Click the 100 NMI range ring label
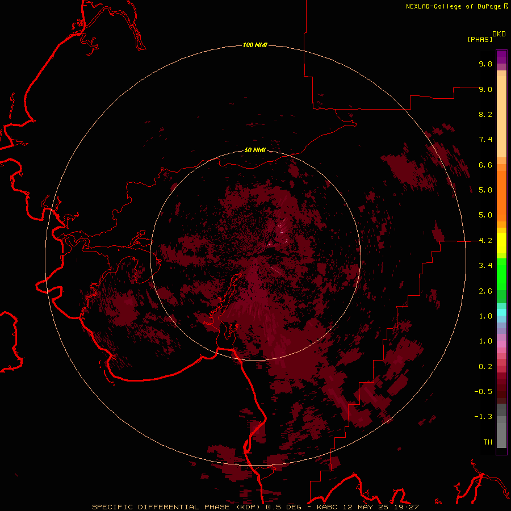Image resolution: width=511 pixels, height=511 pixels. (255, 45)
